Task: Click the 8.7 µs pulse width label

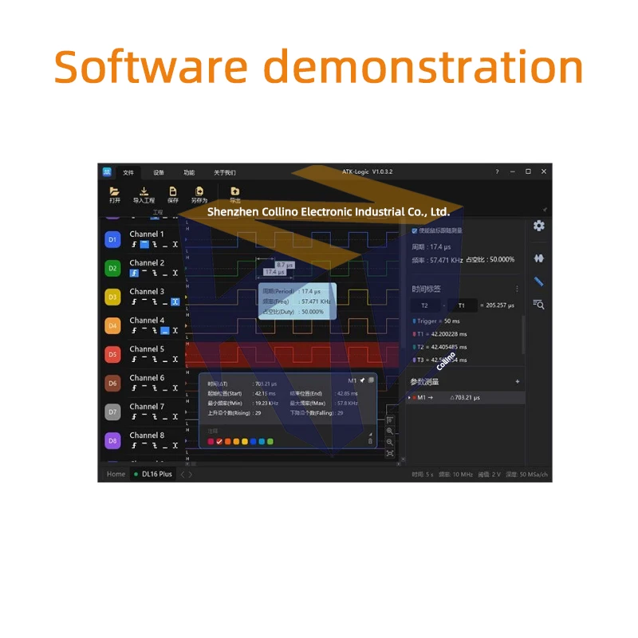Action: coord(285,265)
